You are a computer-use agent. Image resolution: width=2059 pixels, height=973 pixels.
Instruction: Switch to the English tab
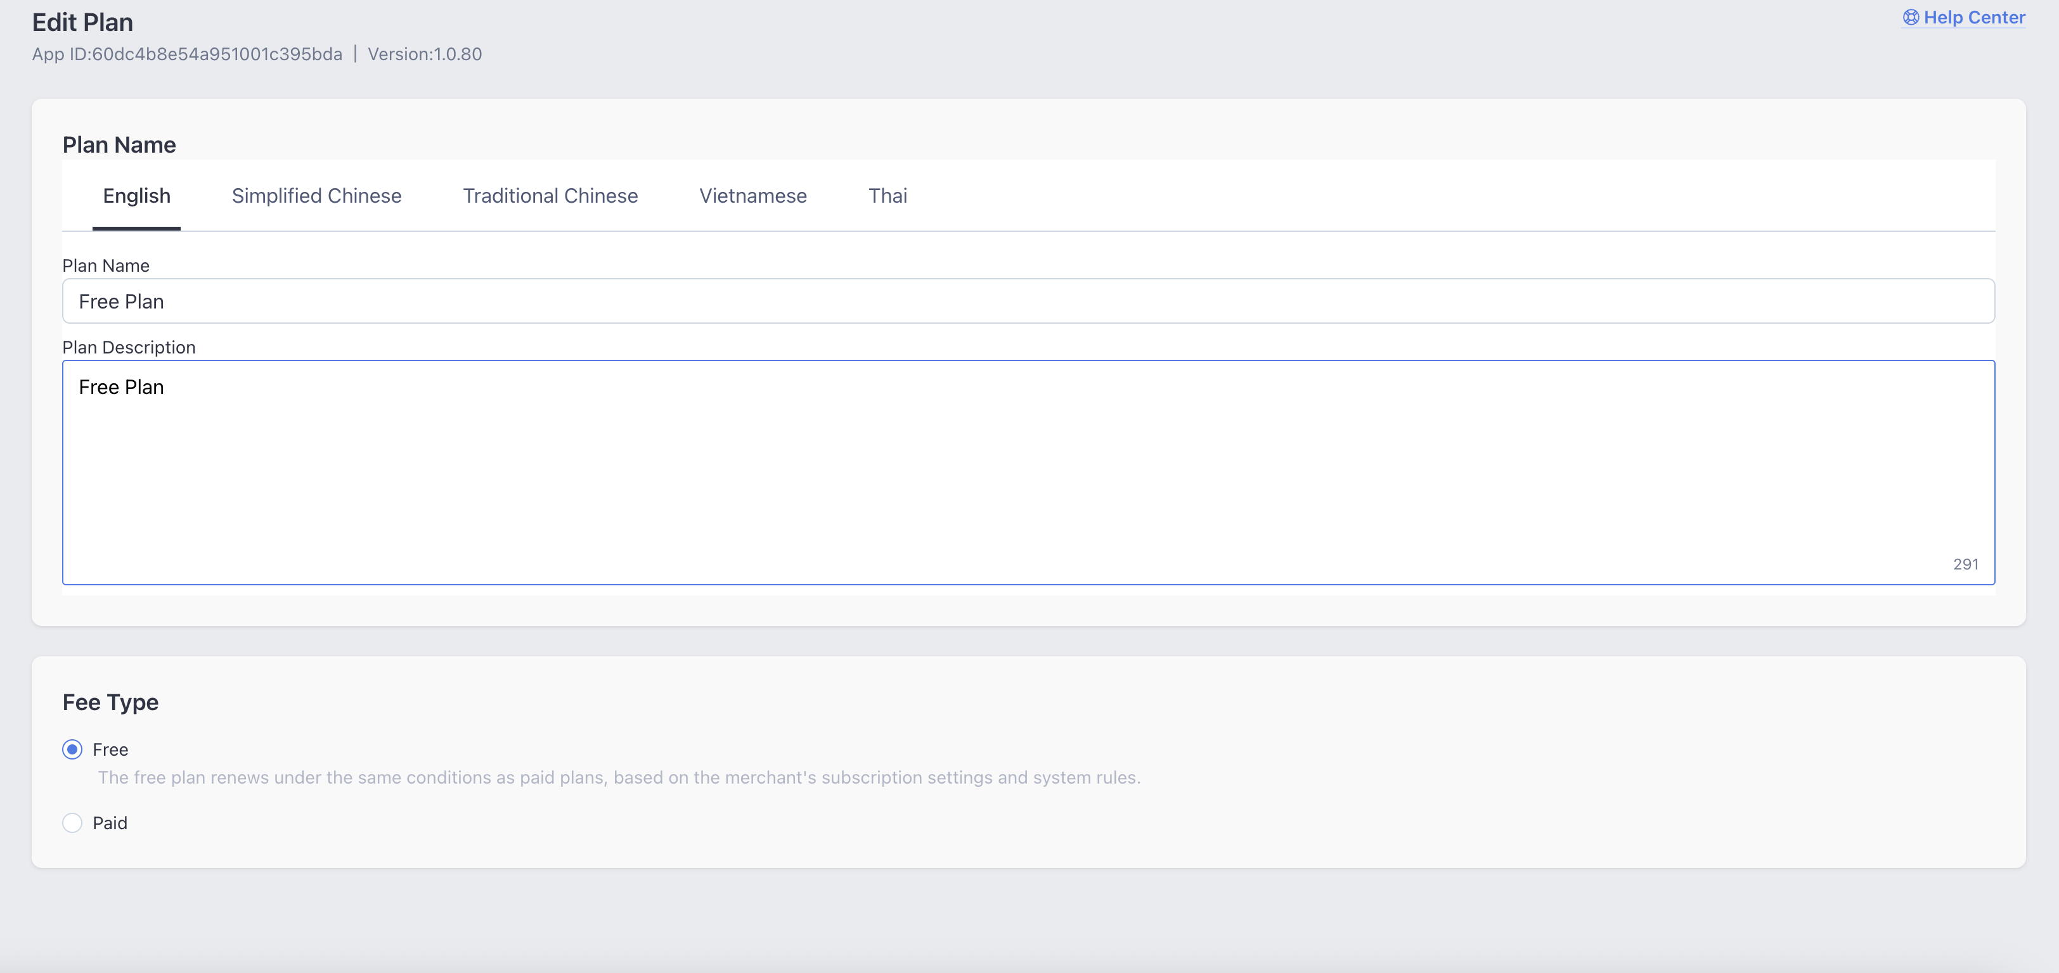137,196
